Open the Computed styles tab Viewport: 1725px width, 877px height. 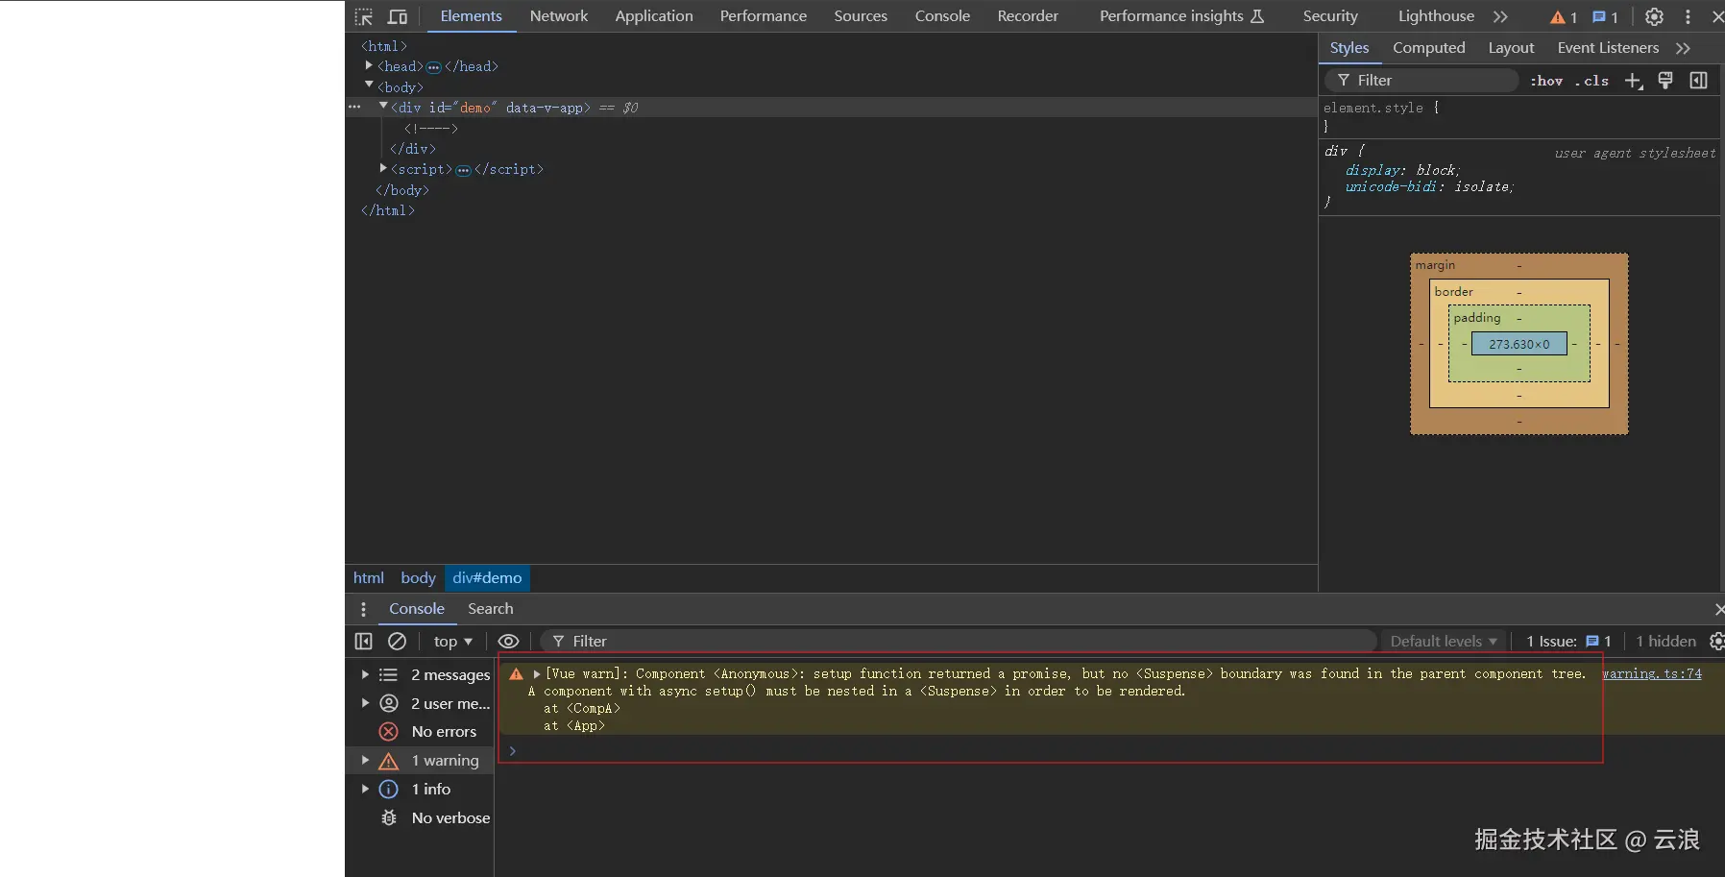(x=1428, y=48)
